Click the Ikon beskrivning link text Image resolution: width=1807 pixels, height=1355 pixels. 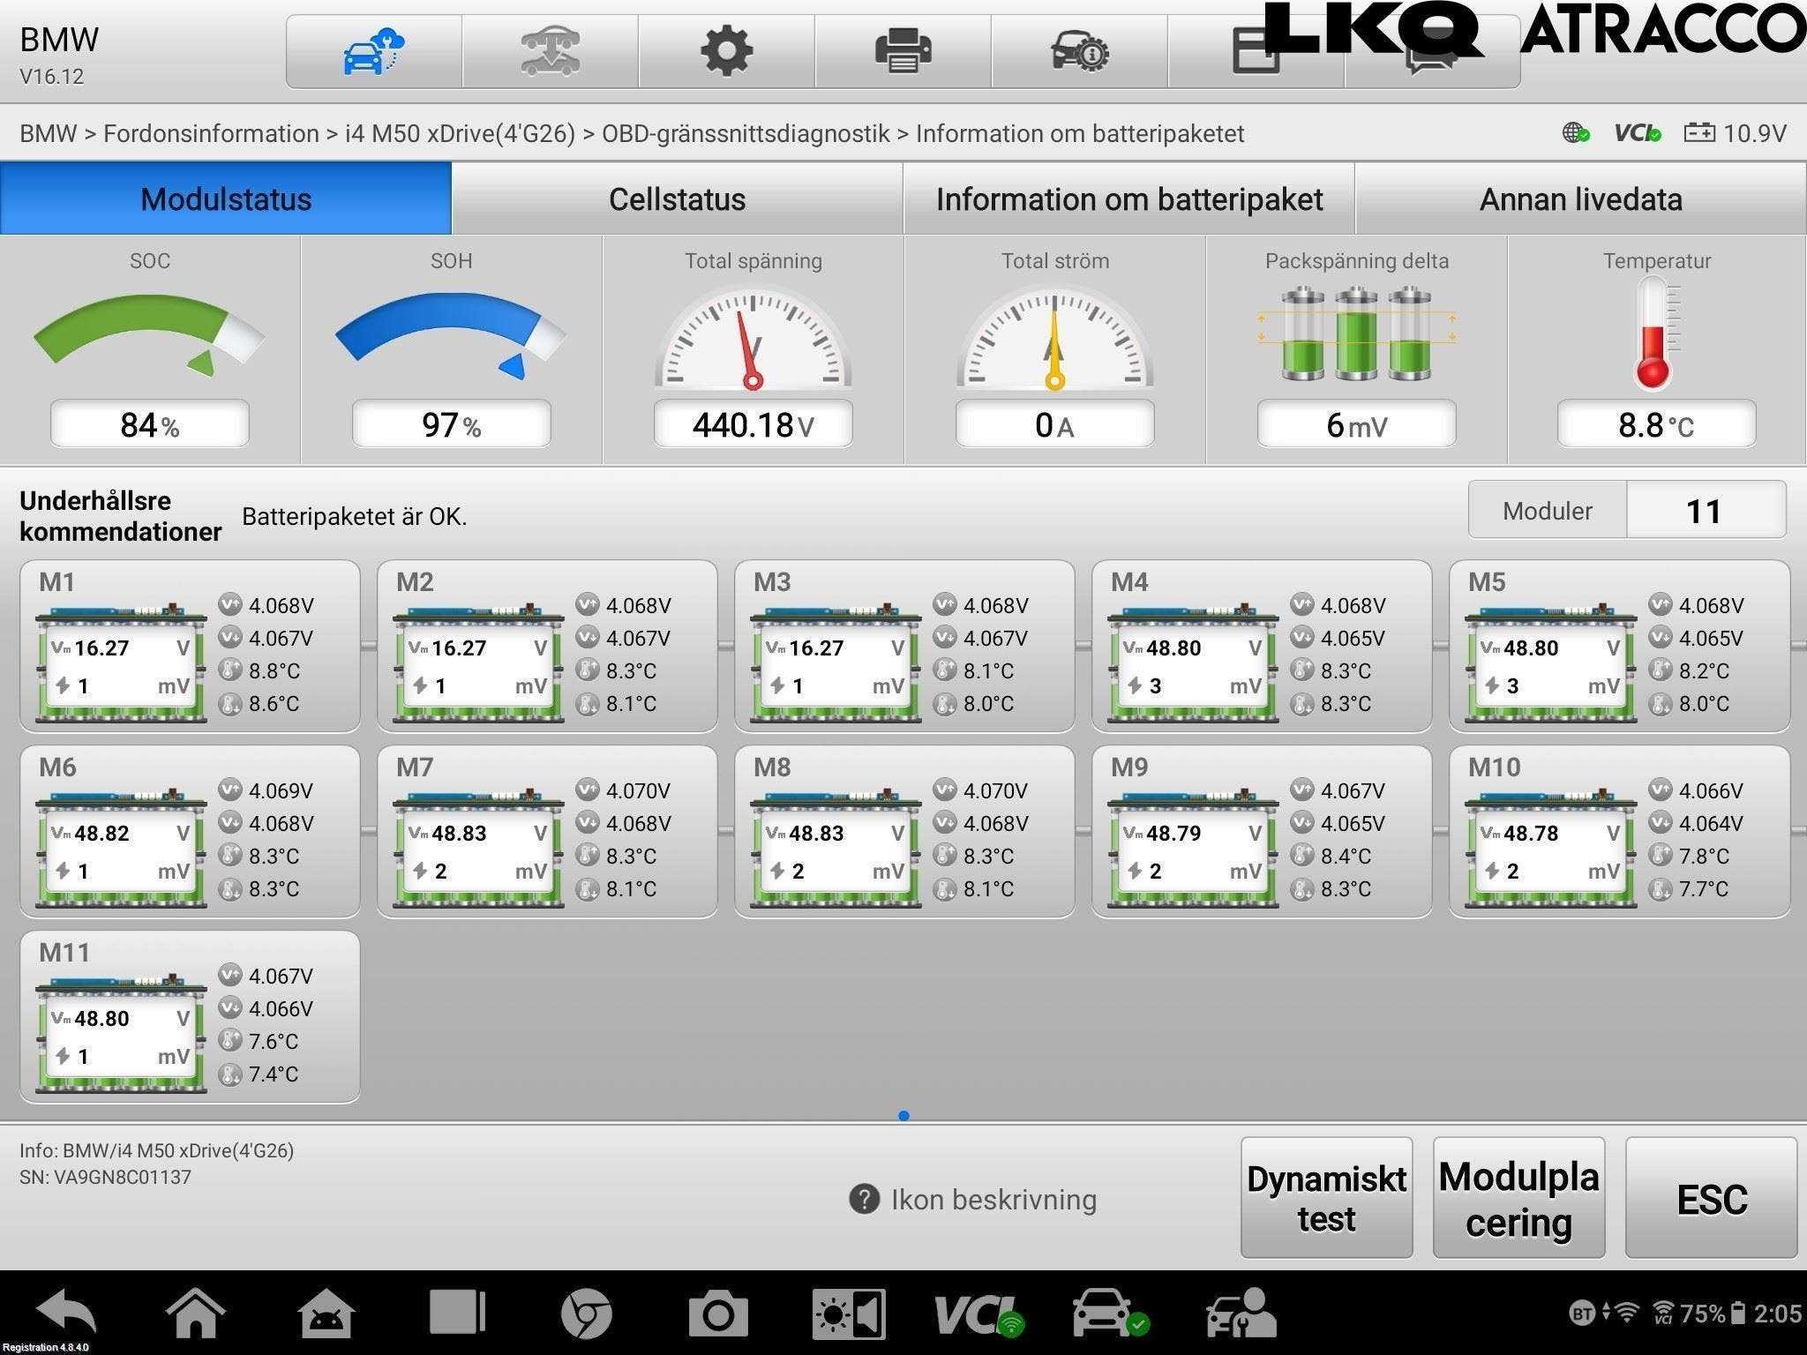[993, 1200]
